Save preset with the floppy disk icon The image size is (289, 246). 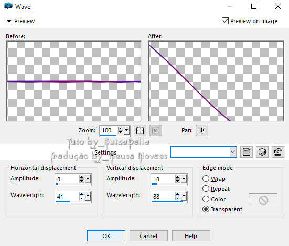click(x=247, y=152)
